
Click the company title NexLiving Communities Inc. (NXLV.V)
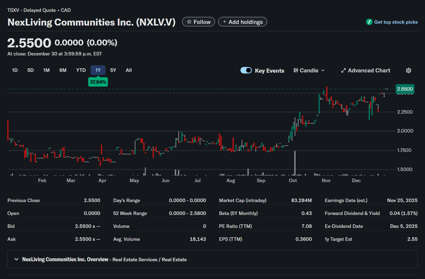point(91,22)
